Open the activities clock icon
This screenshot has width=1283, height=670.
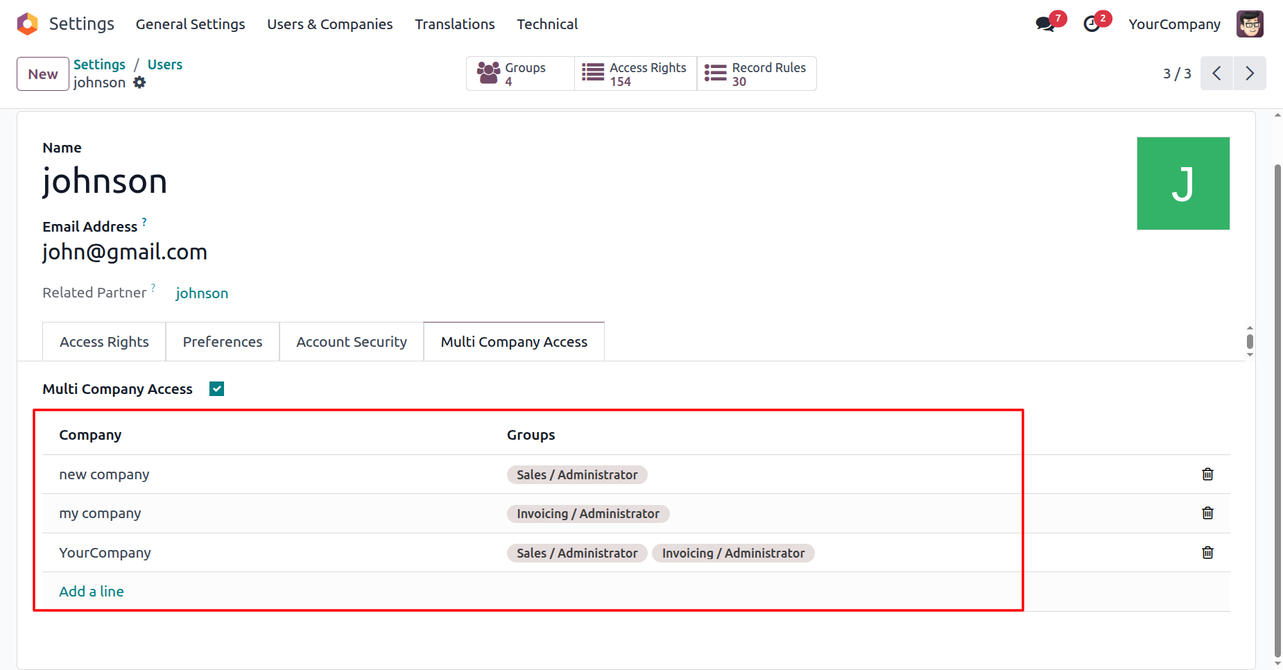click(1092, 24)
